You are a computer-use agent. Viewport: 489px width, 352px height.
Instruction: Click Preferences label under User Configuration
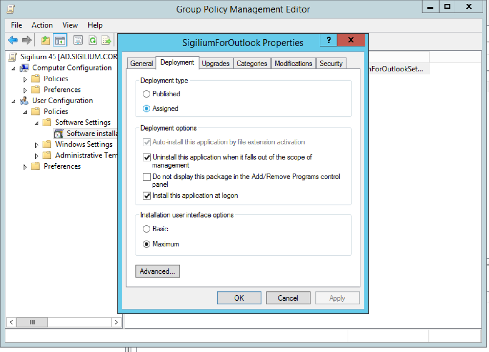(x=62, y=167)
